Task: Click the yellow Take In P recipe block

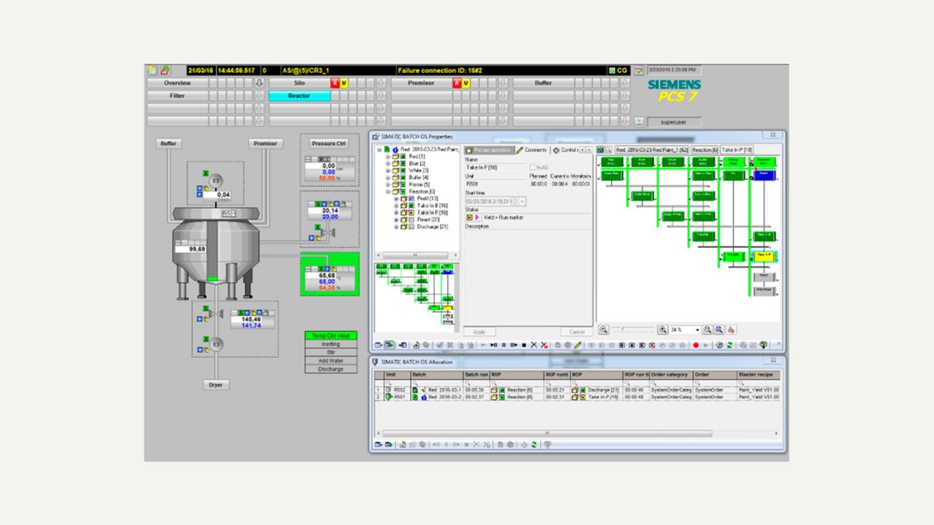Action: click(x=764, y=256)
